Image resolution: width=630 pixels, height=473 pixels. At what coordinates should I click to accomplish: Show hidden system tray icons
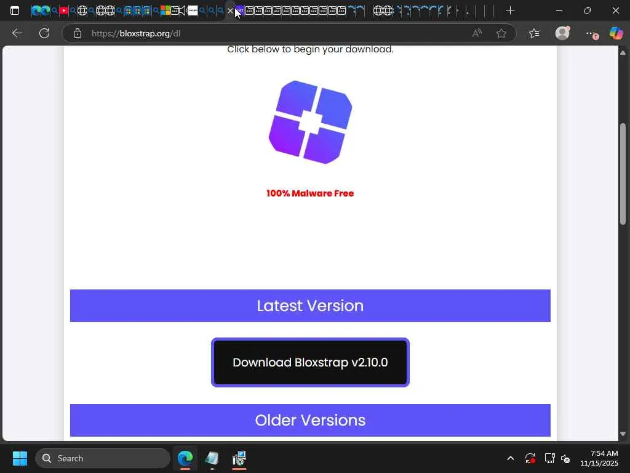[x=510, y=458]
